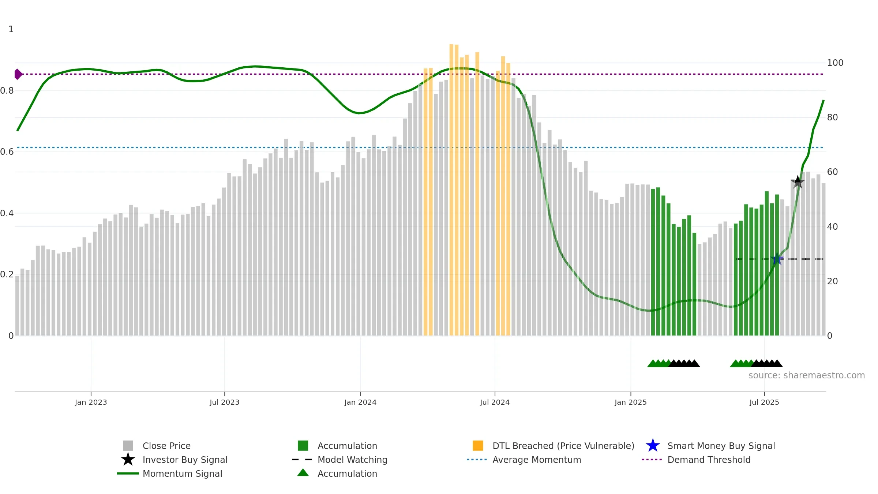The image size is (878, 494).
Task: Click the blue star marker on chart
Action: pos(777,259)
